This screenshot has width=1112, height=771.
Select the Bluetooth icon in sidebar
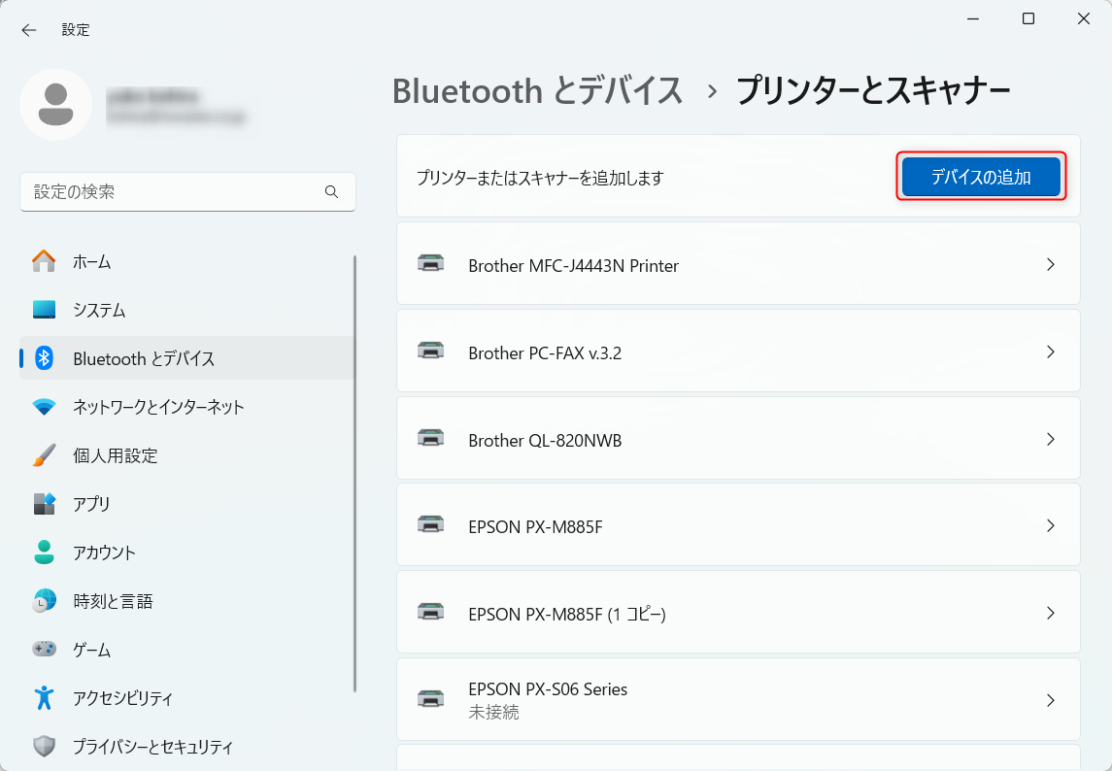(x=44, y=358)
